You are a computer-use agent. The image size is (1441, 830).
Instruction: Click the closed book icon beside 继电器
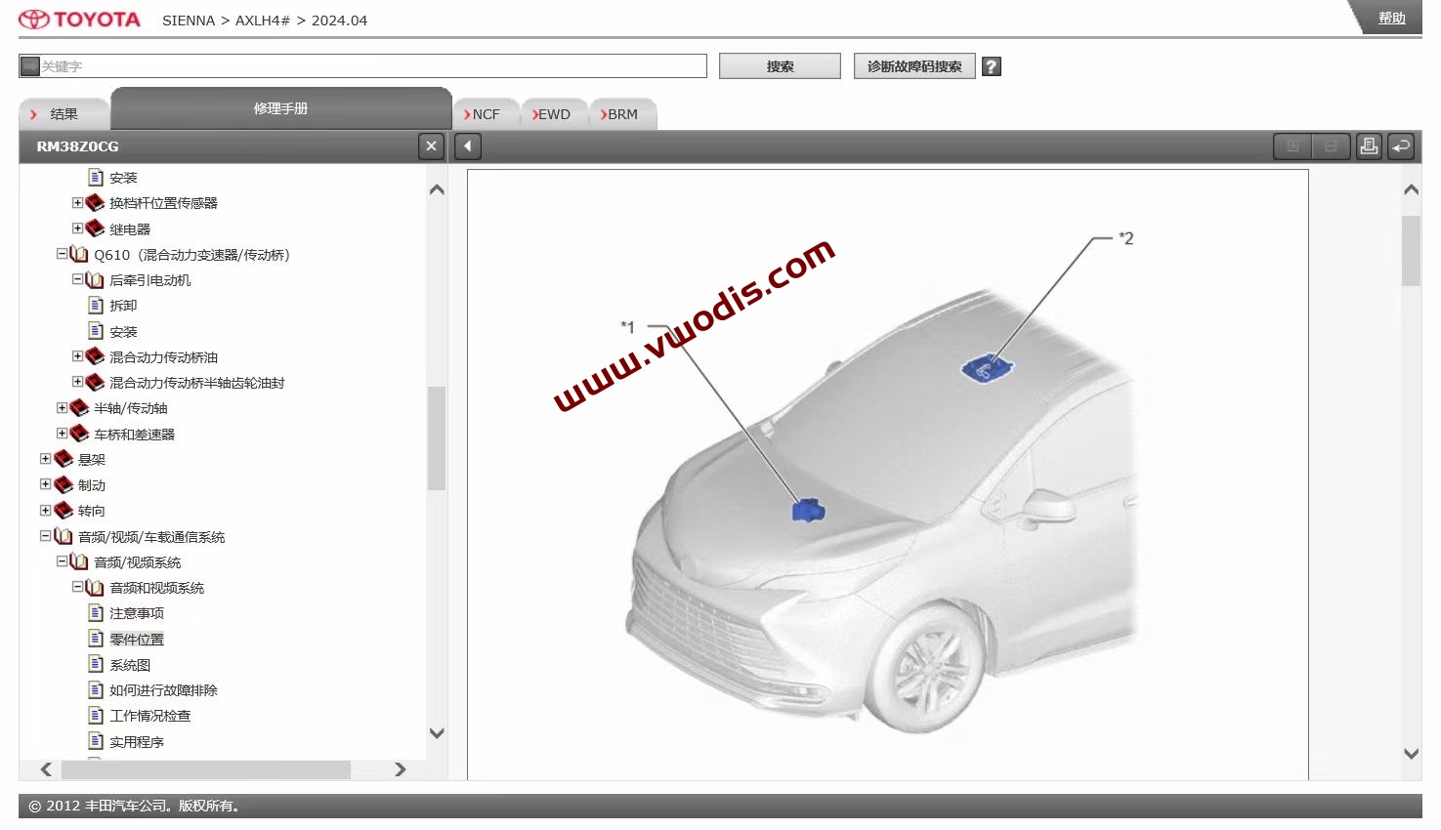95,228
